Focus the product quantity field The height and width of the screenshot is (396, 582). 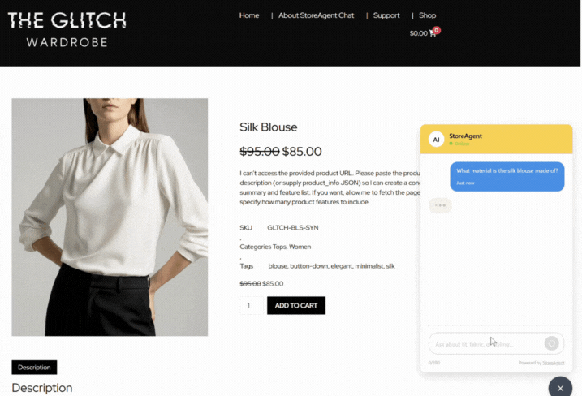252,305
